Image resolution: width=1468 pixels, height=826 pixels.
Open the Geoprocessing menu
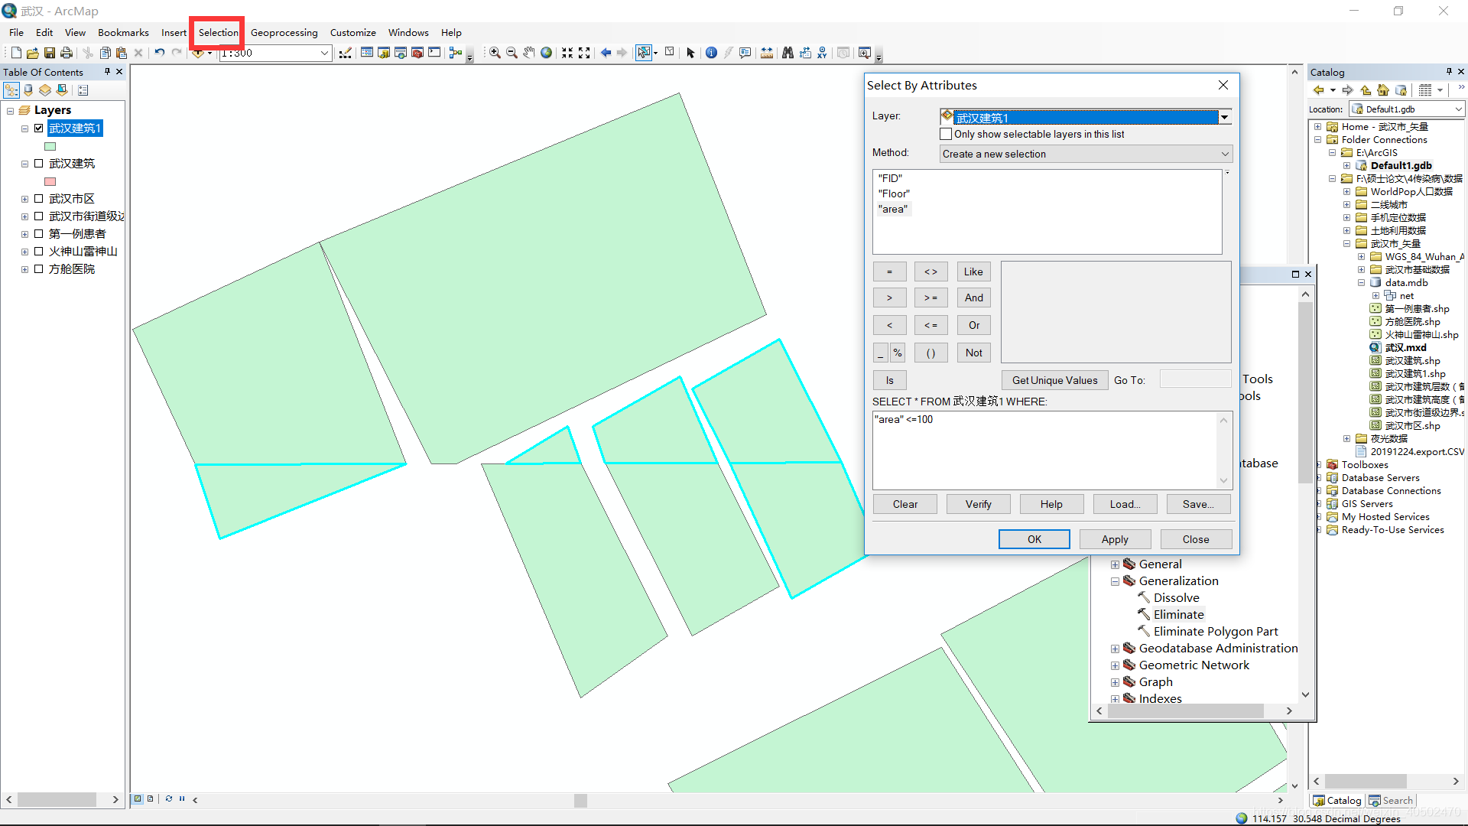(284, 32)
